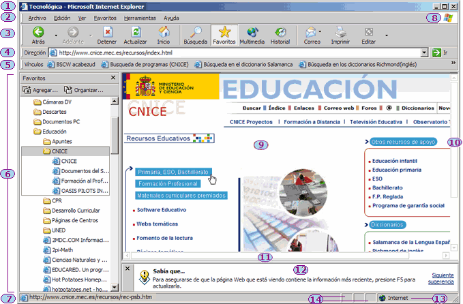Screen dimensions: 463x304
Task: Open the Herramientas menu
Action: [140, 18]
